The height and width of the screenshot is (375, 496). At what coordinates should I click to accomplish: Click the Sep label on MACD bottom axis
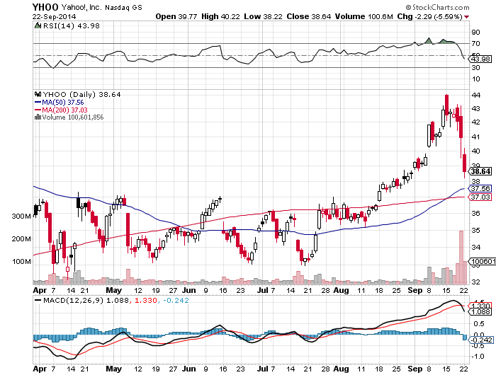(415, 369)
